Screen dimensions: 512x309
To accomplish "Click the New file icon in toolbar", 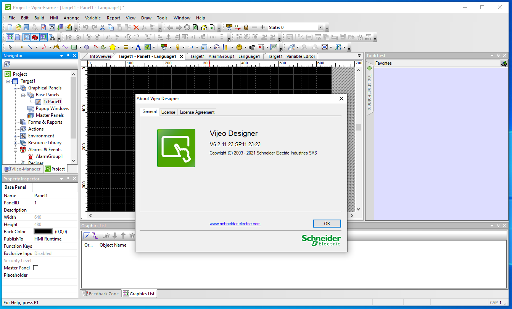I will point(10,27).
